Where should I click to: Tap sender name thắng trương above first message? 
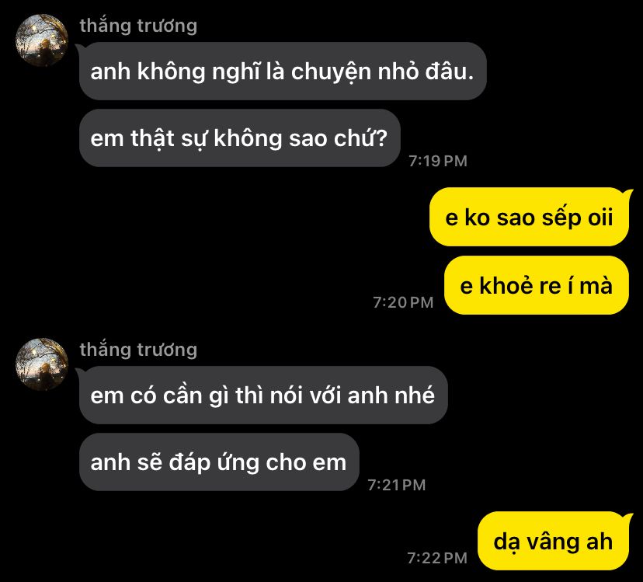point(138,26)
